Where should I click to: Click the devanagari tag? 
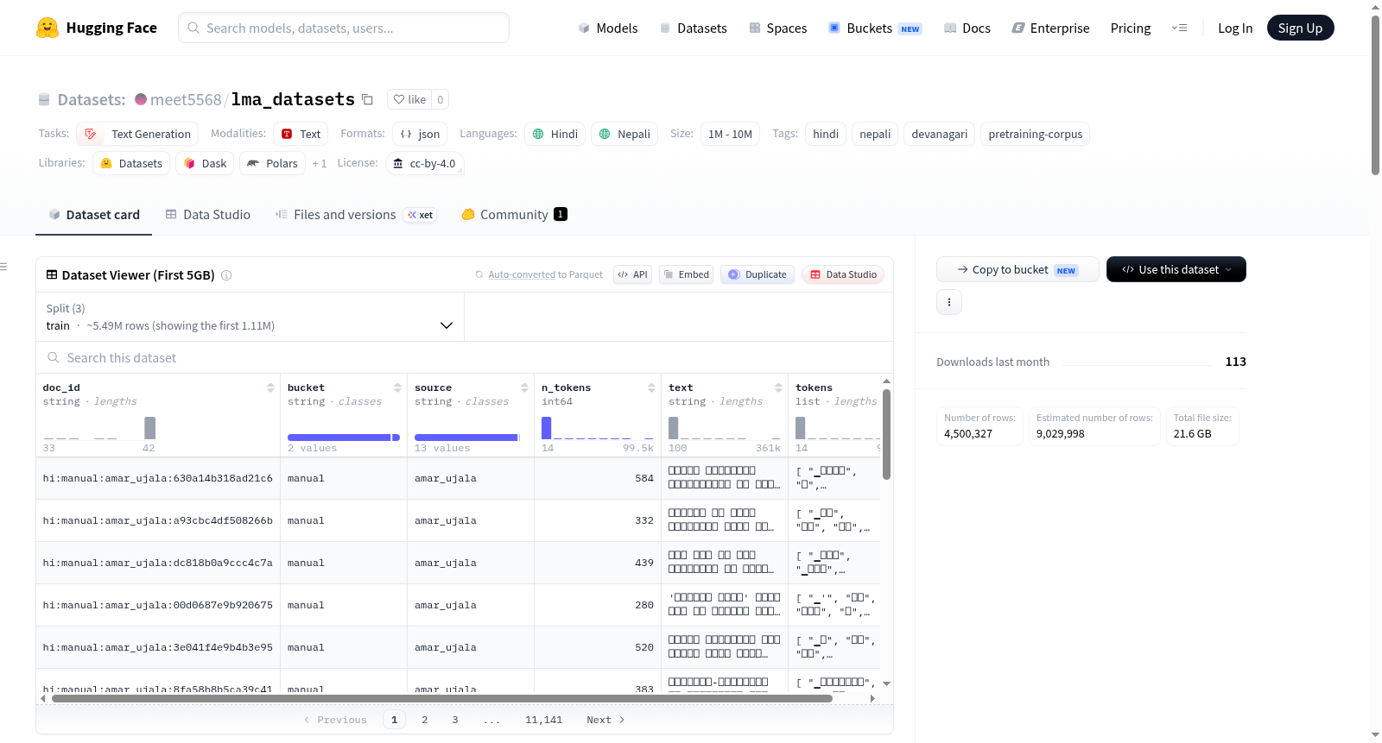(939, 134)
